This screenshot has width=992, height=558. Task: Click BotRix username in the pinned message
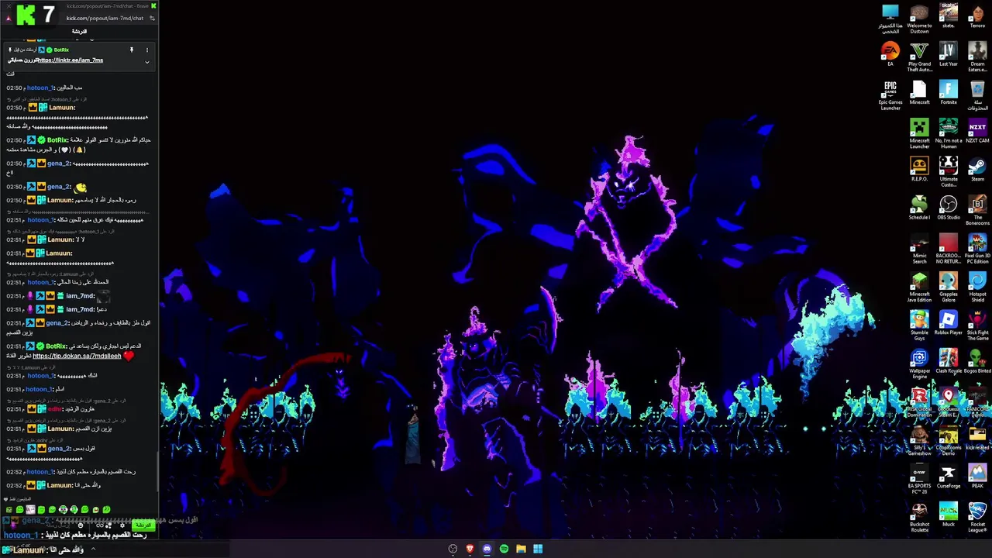(x=61, y=50)
